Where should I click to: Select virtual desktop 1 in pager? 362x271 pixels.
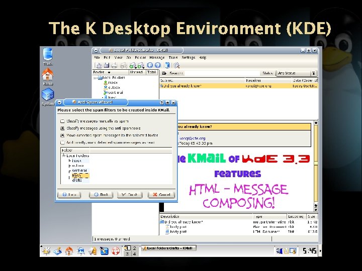point(127,248)
